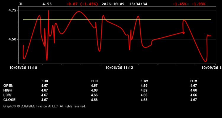Image resolution: width=222 pixels, height=118 pixels.
Task: Click the EOW LOW value 4.66
Action: click(144, 95)
